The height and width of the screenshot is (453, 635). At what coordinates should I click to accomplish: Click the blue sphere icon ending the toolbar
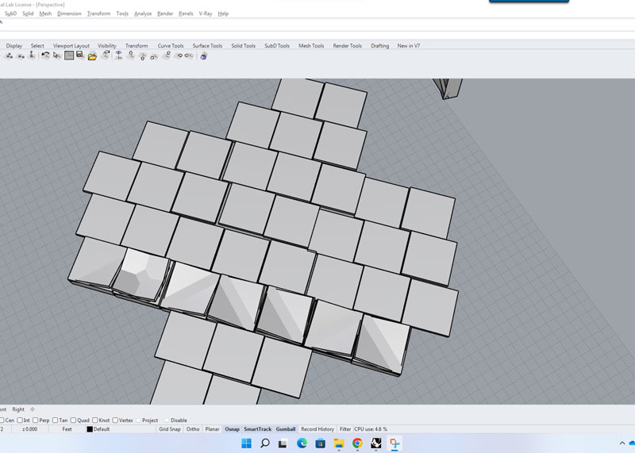click(x=204, y=56)
